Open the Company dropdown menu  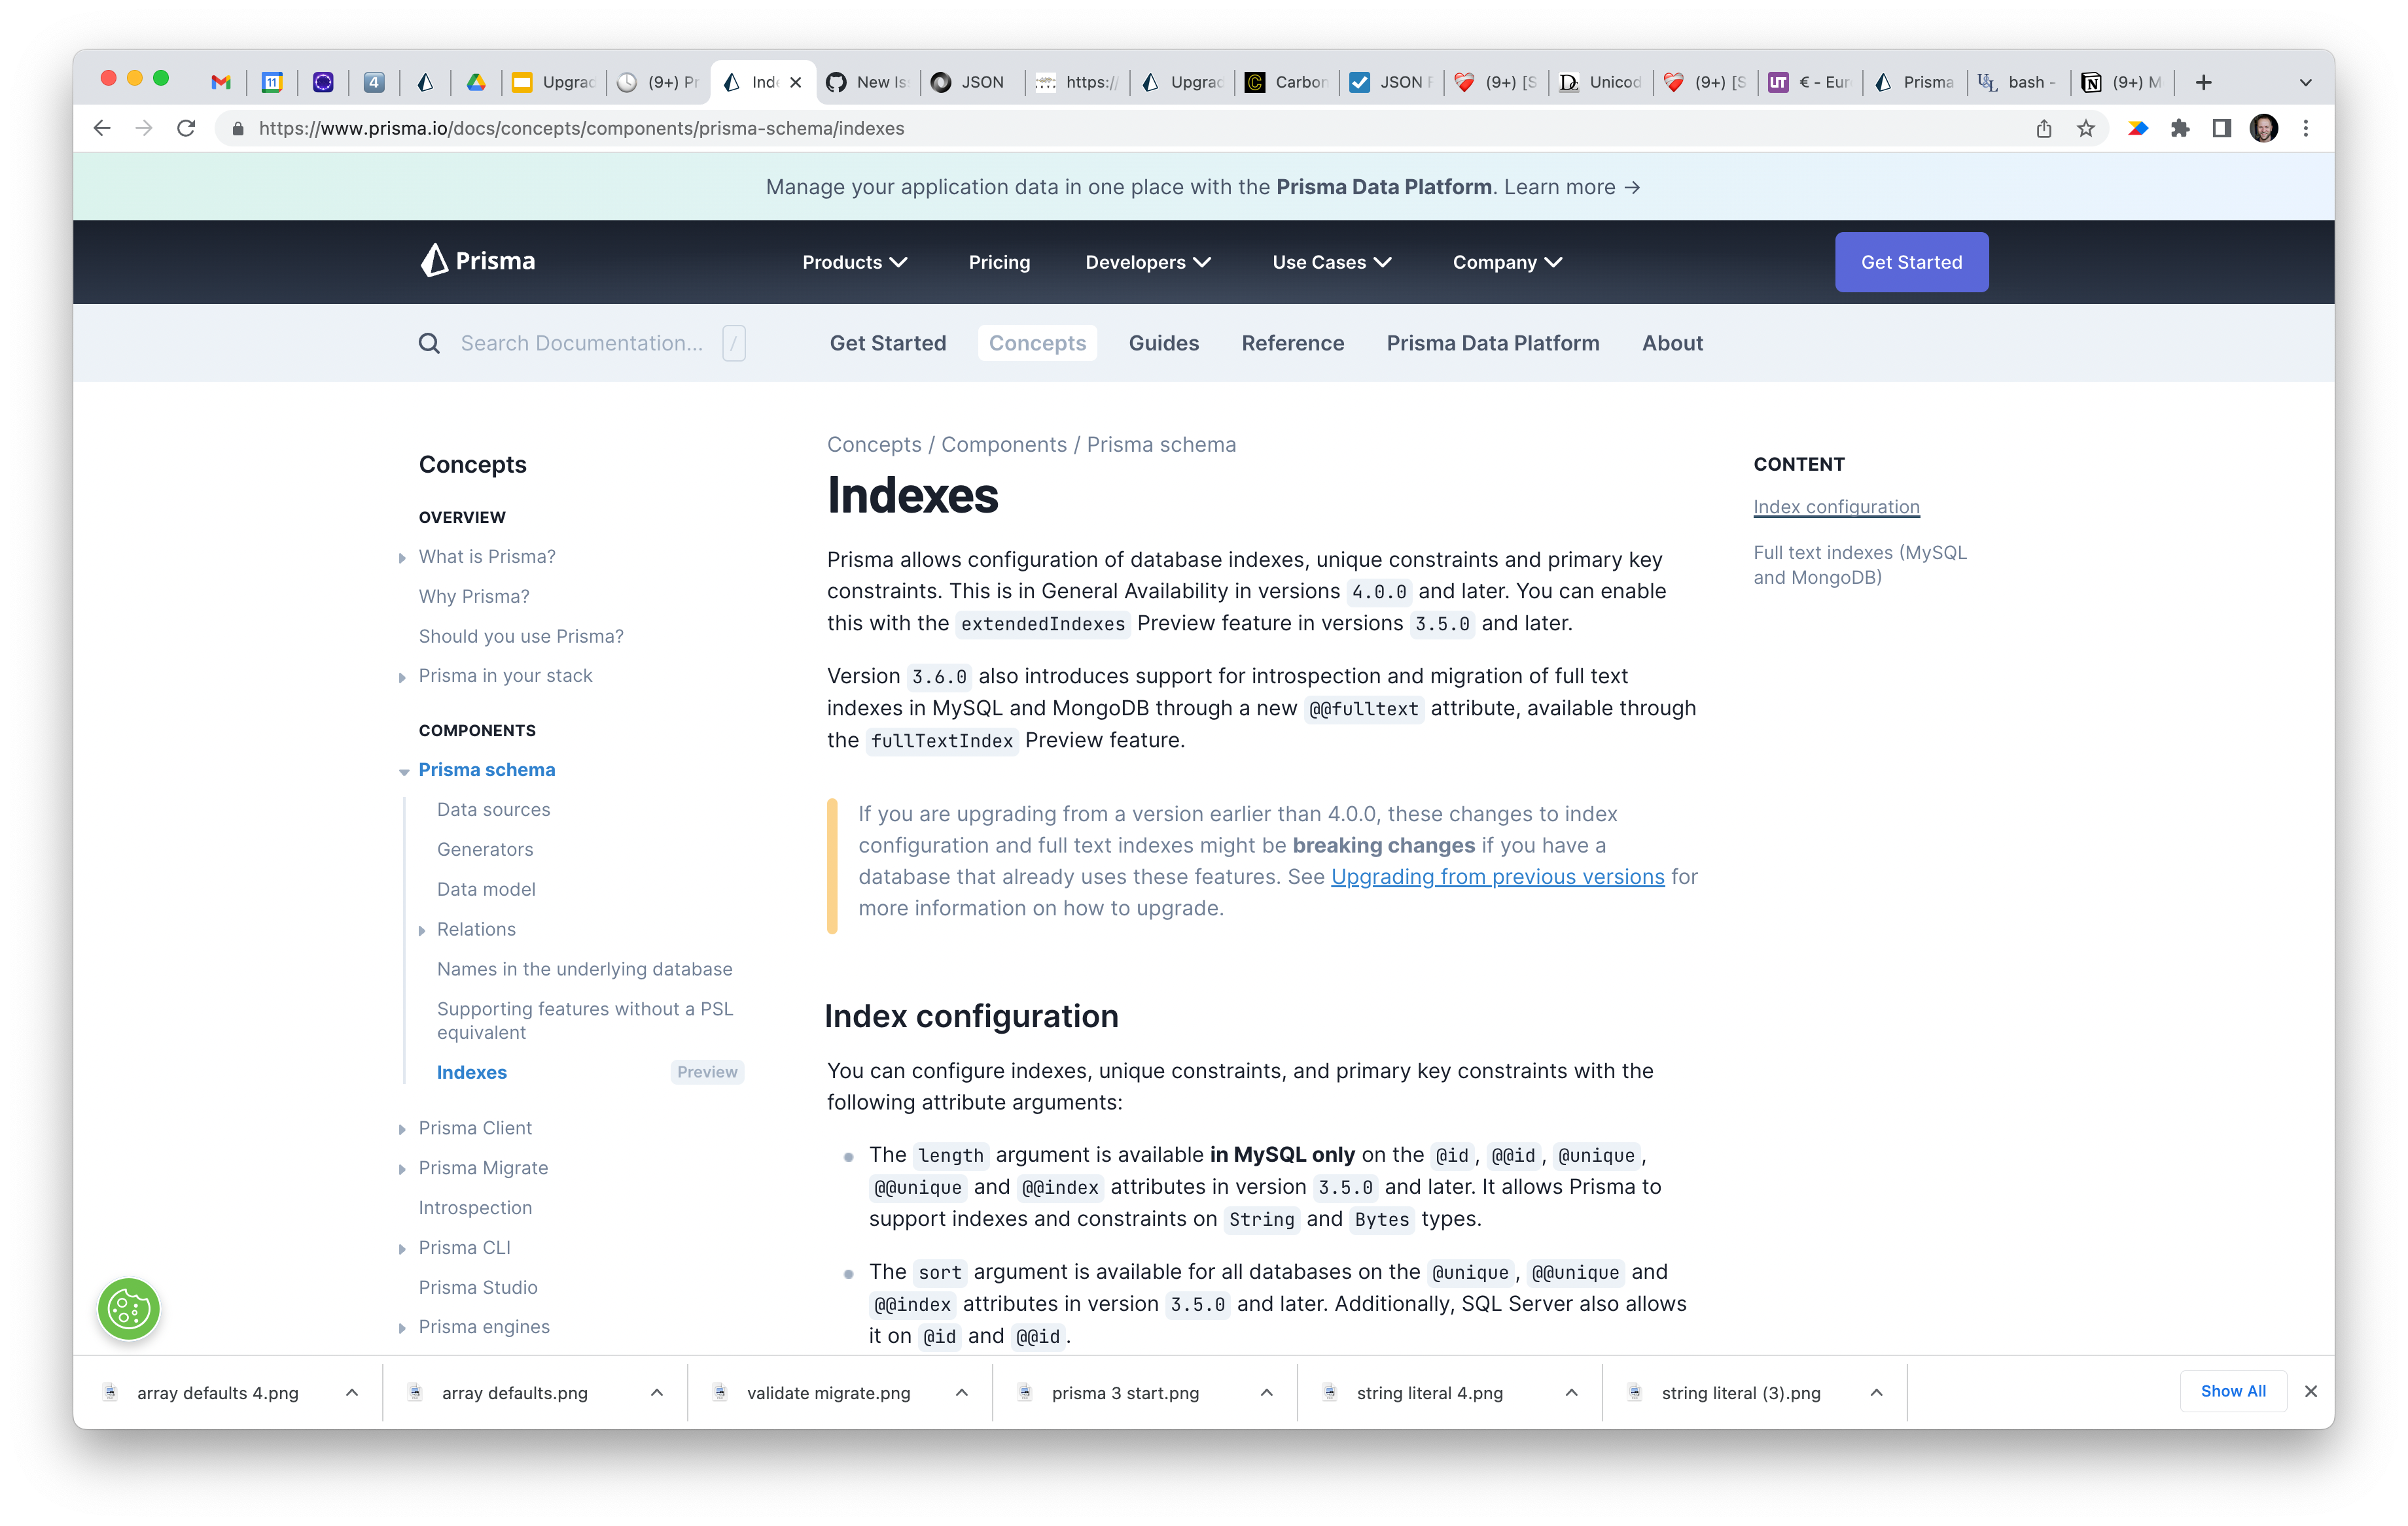click(x=1507, y=262)
